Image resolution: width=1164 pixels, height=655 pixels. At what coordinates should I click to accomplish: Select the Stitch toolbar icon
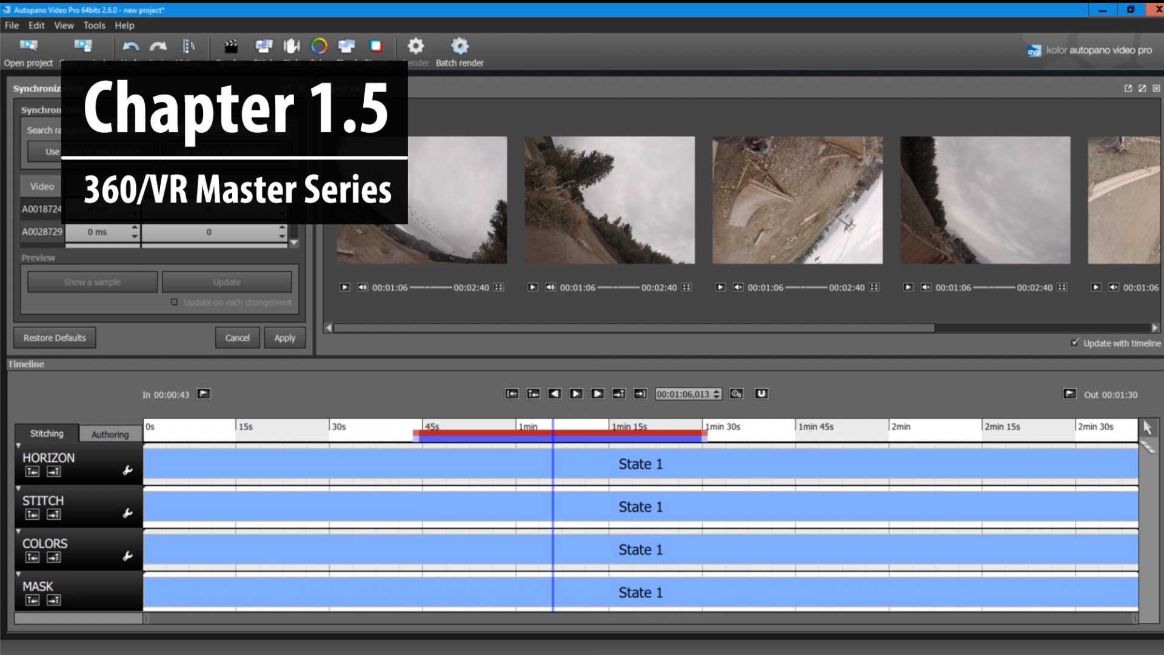point(264,46)
